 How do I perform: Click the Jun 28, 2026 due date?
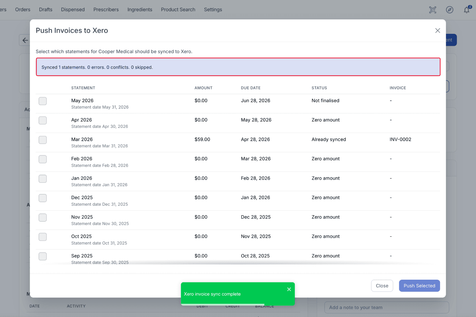tap(256, 101)
